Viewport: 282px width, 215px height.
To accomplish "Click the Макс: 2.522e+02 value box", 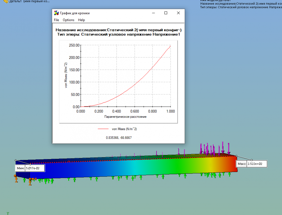I will click(257, 164).
